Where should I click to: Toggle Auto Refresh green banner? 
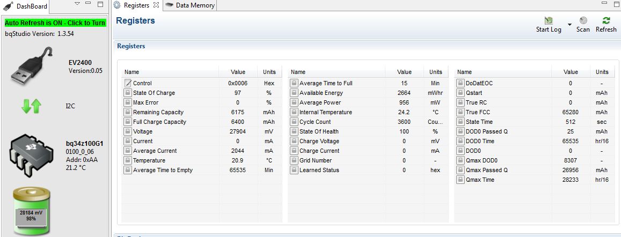(55, 23)
